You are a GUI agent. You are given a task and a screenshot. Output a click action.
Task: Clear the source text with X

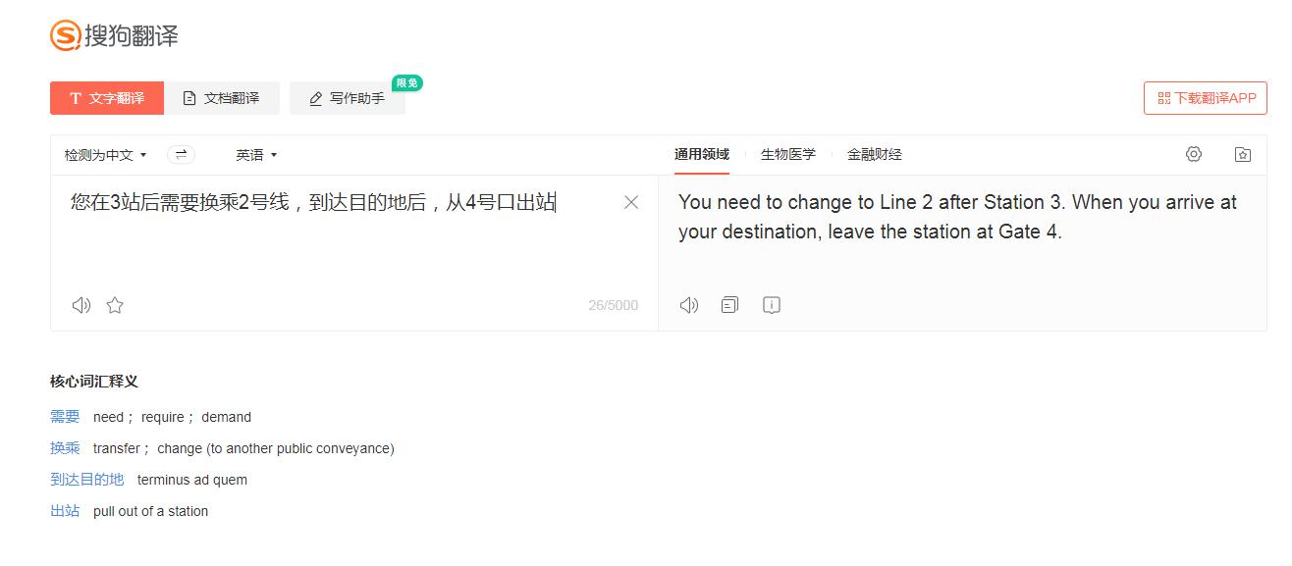coord(631,202)
